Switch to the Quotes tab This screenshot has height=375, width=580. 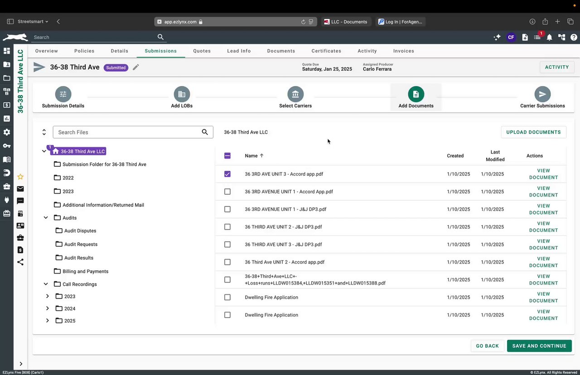(x=202, y=51)
